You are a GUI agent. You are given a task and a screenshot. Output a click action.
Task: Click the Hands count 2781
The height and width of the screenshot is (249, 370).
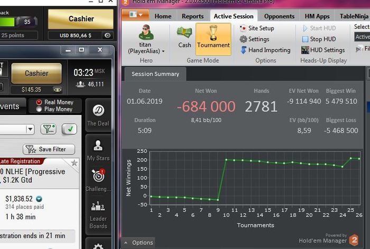261,106
